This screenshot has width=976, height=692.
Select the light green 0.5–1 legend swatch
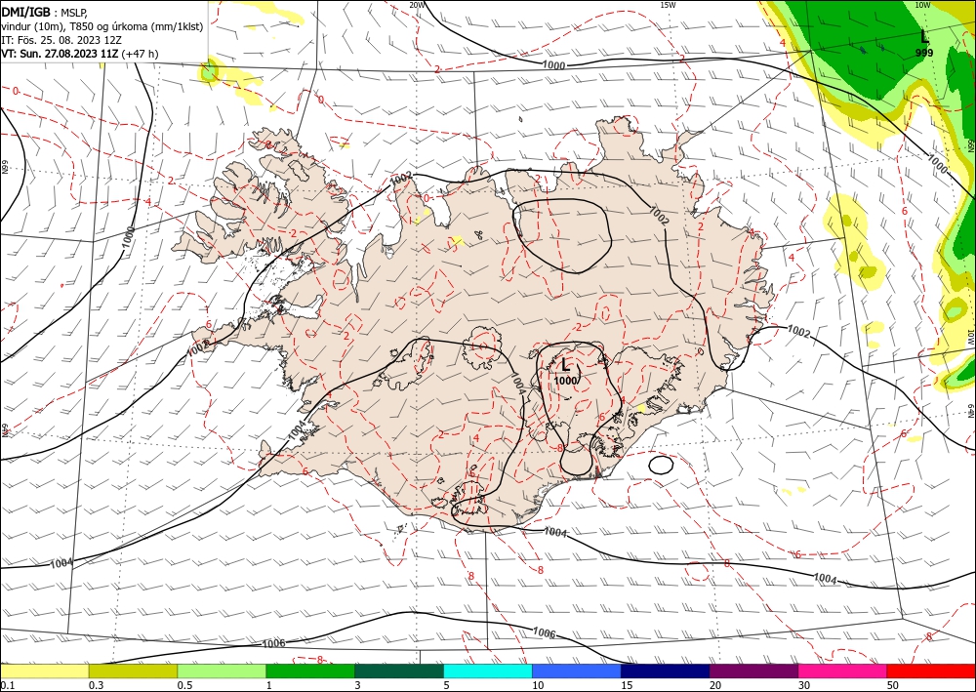click(222, 671)
